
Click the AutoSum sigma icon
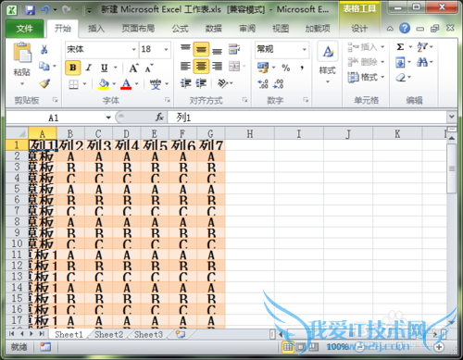tap(400, 47)
